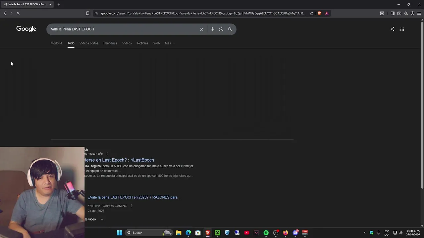Switch to Noticias tab
Viewport: 424px width, 238px height.
point(143,43)
